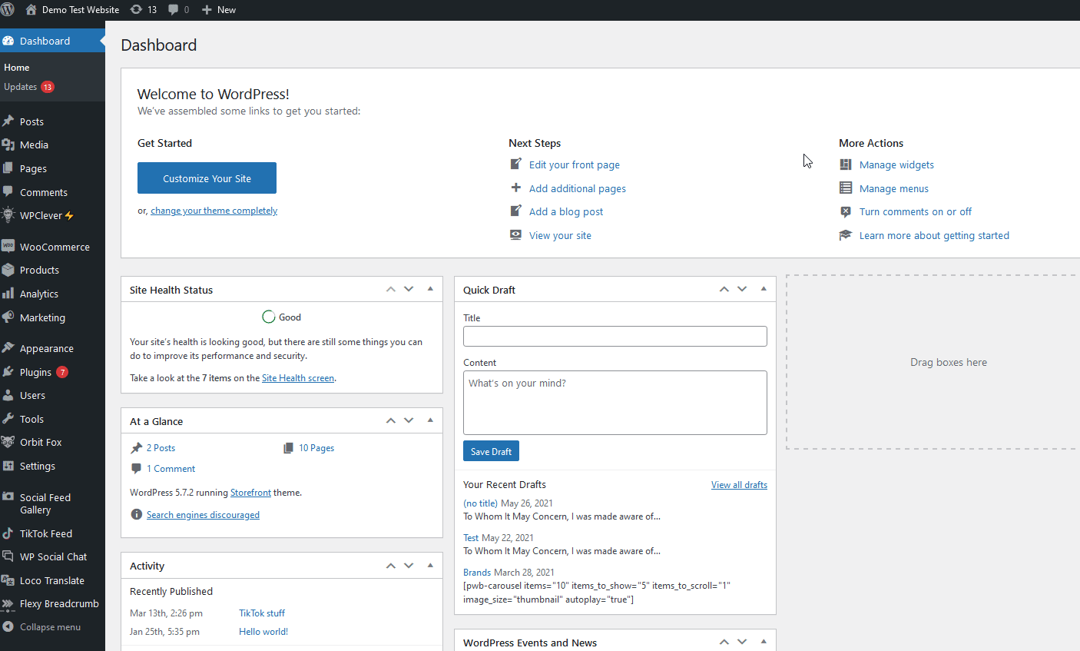Select the WooCommerce sidebar icon
The width and height of the screenshot is (1080, 651).
coord(12,246)
